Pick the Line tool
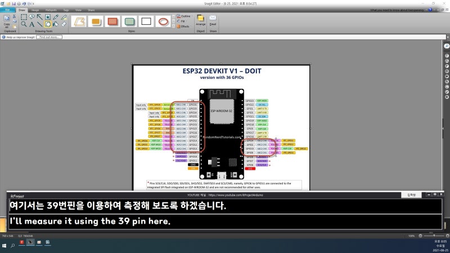This screenshot has height=253, width=450. (39, 24)
